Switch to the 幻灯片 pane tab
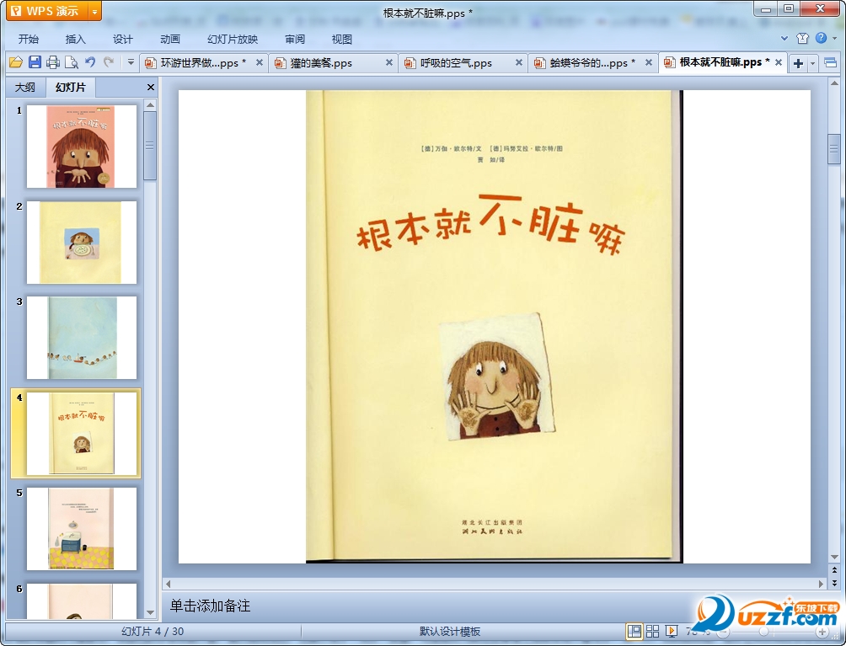Viewport: 846px width, 646px height. point(71,87)
